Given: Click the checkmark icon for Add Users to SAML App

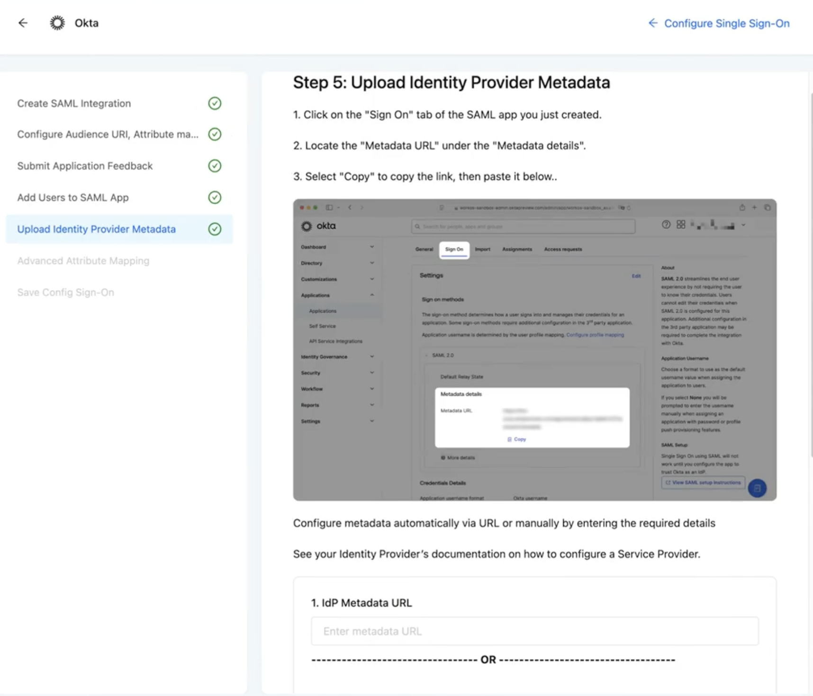Looking at the screenshot, I should pos(215,197).
